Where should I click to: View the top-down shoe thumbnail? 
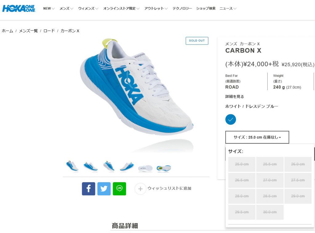click(164, 168)
